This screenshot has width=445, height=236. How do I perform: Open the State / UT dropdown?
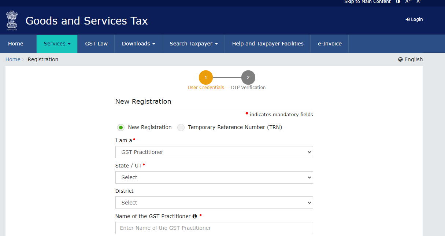tap(214, 177)
